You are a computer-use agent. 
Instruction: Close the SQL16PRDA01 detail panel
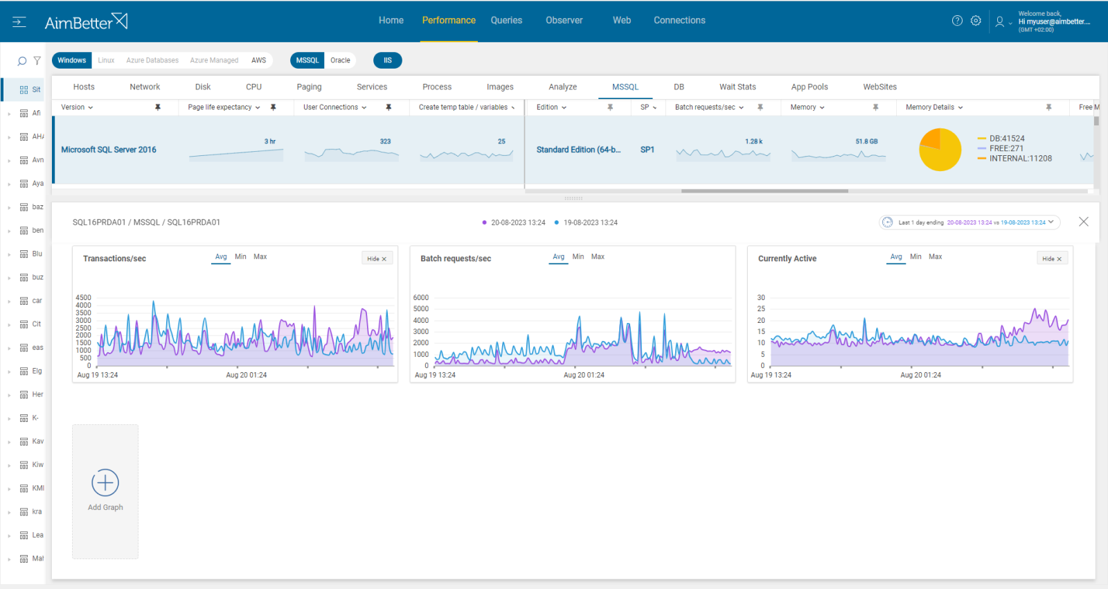[x=1084, y=222]
